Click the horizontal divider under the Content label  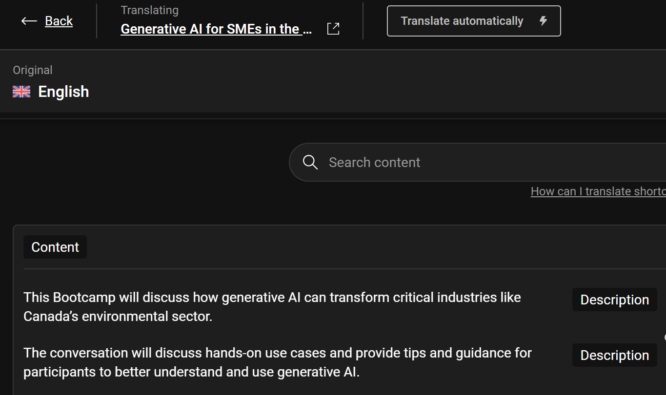344,269
